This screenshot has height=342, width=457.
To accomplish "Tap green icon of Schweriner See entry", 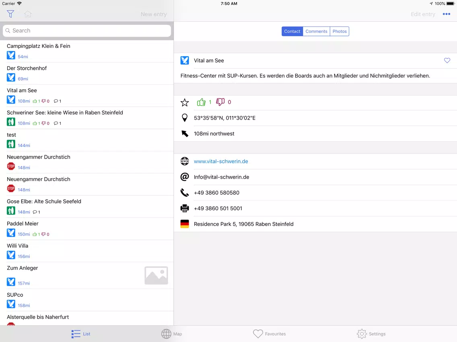I will (x=11, y=122).
